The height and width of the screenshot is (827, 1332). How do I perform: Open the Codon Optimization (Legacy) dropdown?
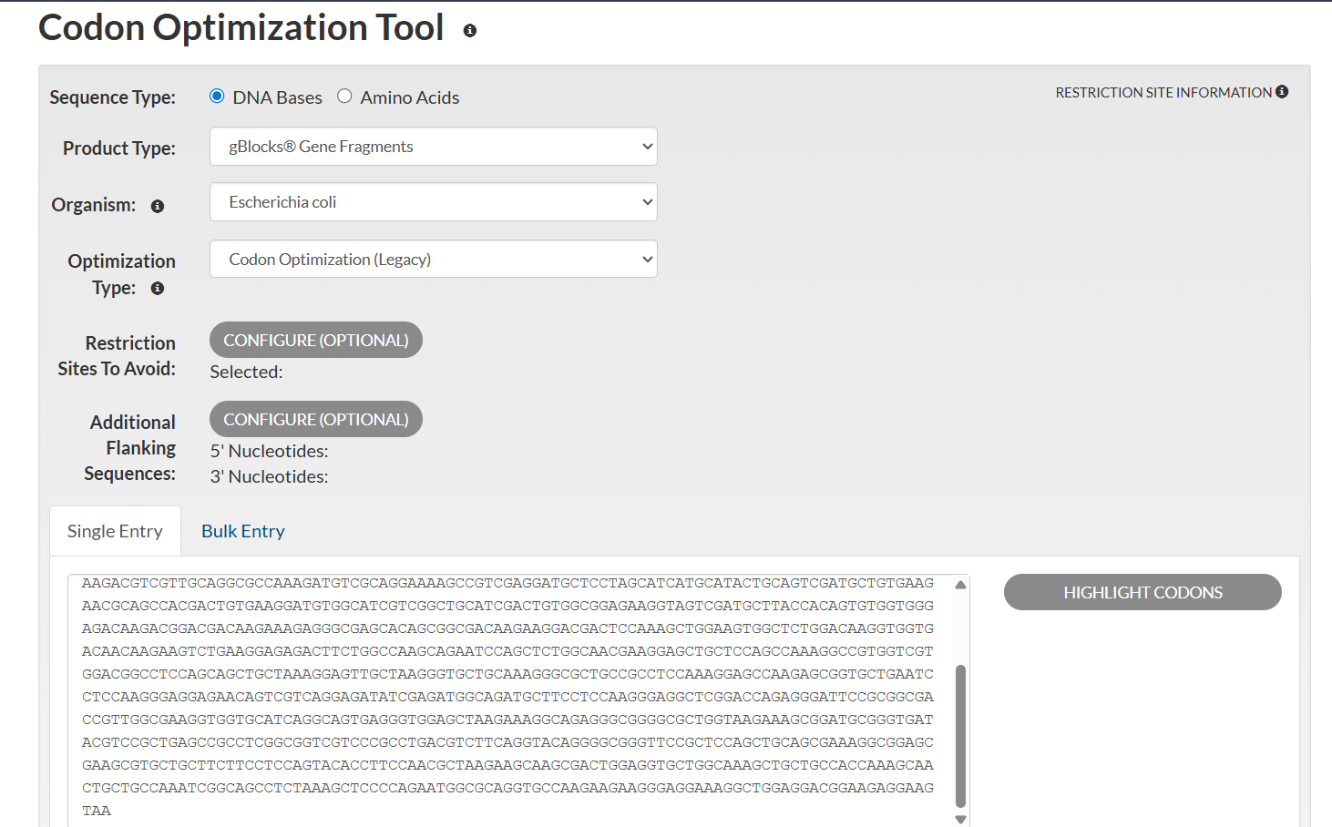(433, 260)
